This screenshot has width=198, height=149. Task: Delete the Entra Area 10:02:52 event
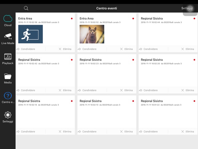(126, 49)
